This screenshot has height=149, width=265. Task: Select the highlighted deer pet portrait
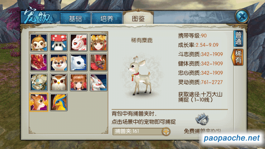coord(39,102)
